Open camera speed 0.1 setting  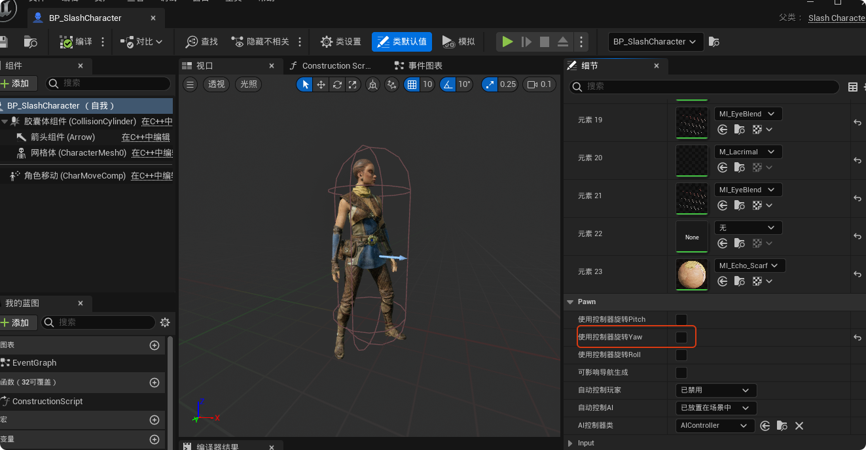point(539,84)
